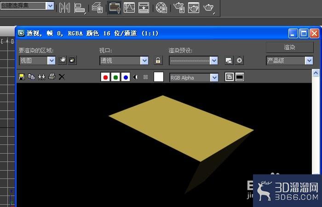Clone the rendered frame window icon
The image size is (322, 207).
[x=42, y=77]
